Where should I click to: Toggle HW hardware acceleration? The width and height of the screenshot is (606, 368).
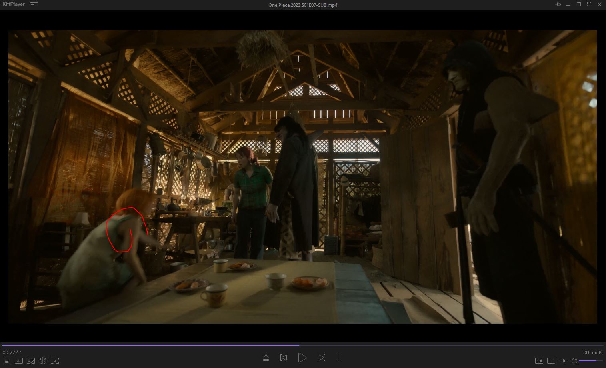(x=539, y=361)
